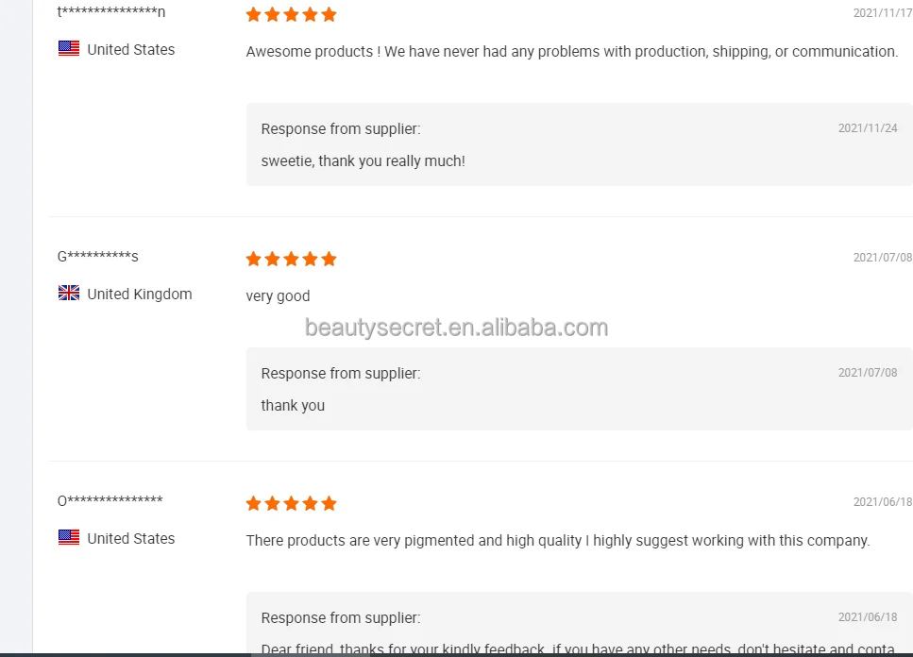Viewport: 913px width, 657px height.
Task: Click supplier reply 'sweetie, thank you really much!'
Action: pos(363,161)
